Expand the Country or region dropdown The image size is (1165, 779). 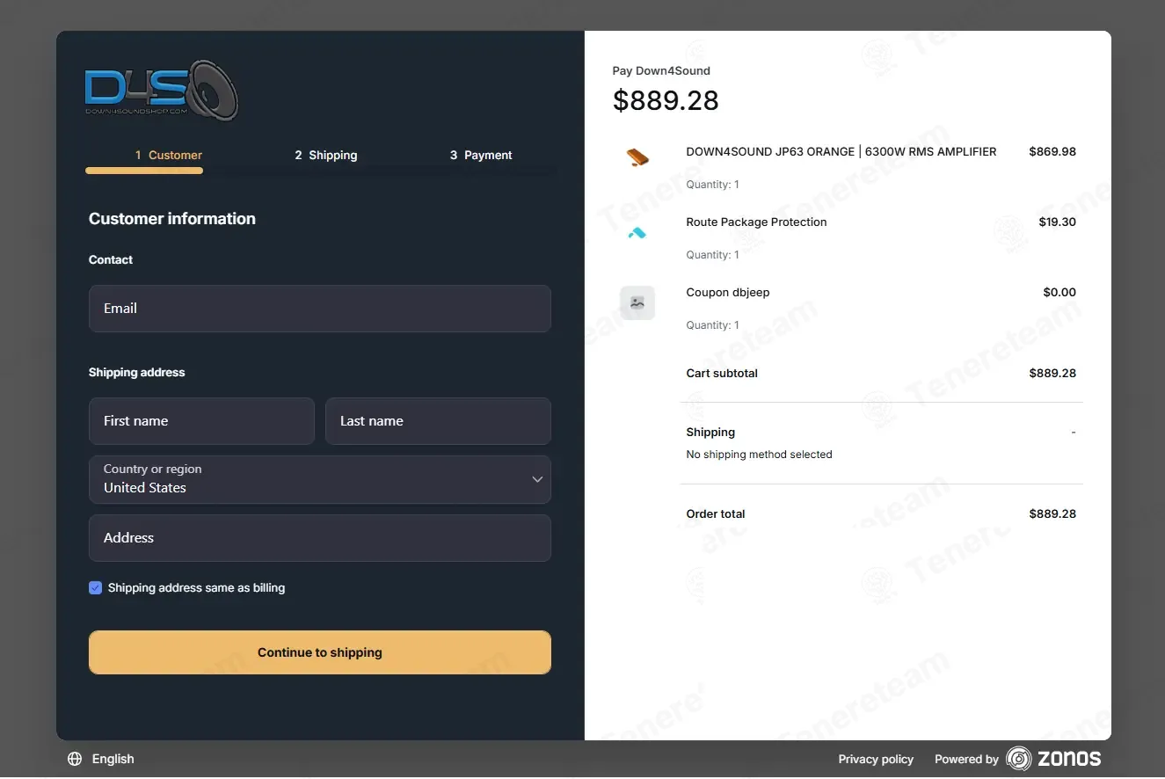(320, 479)
